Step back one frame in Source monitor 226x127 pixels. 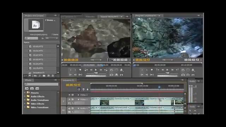coord(91,70)
